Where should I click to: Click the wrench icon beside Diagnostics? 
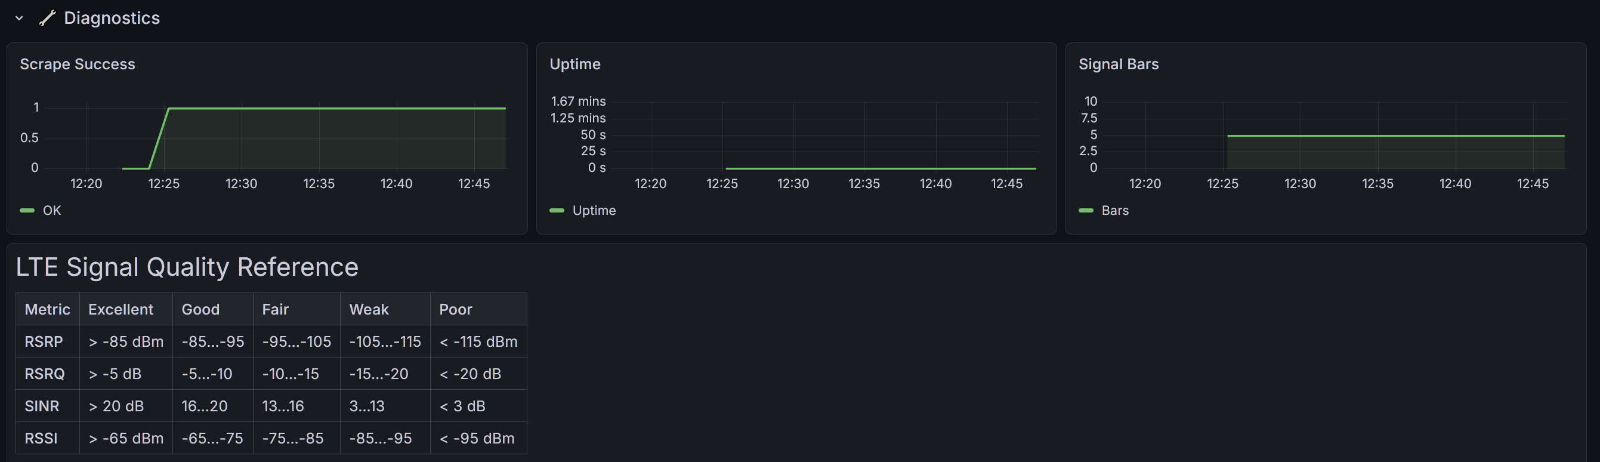(47, 19)
